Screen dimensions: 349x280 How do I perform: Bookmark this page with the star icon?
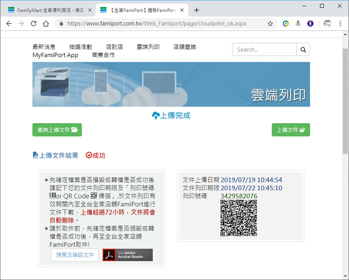[x=270, y=23]
